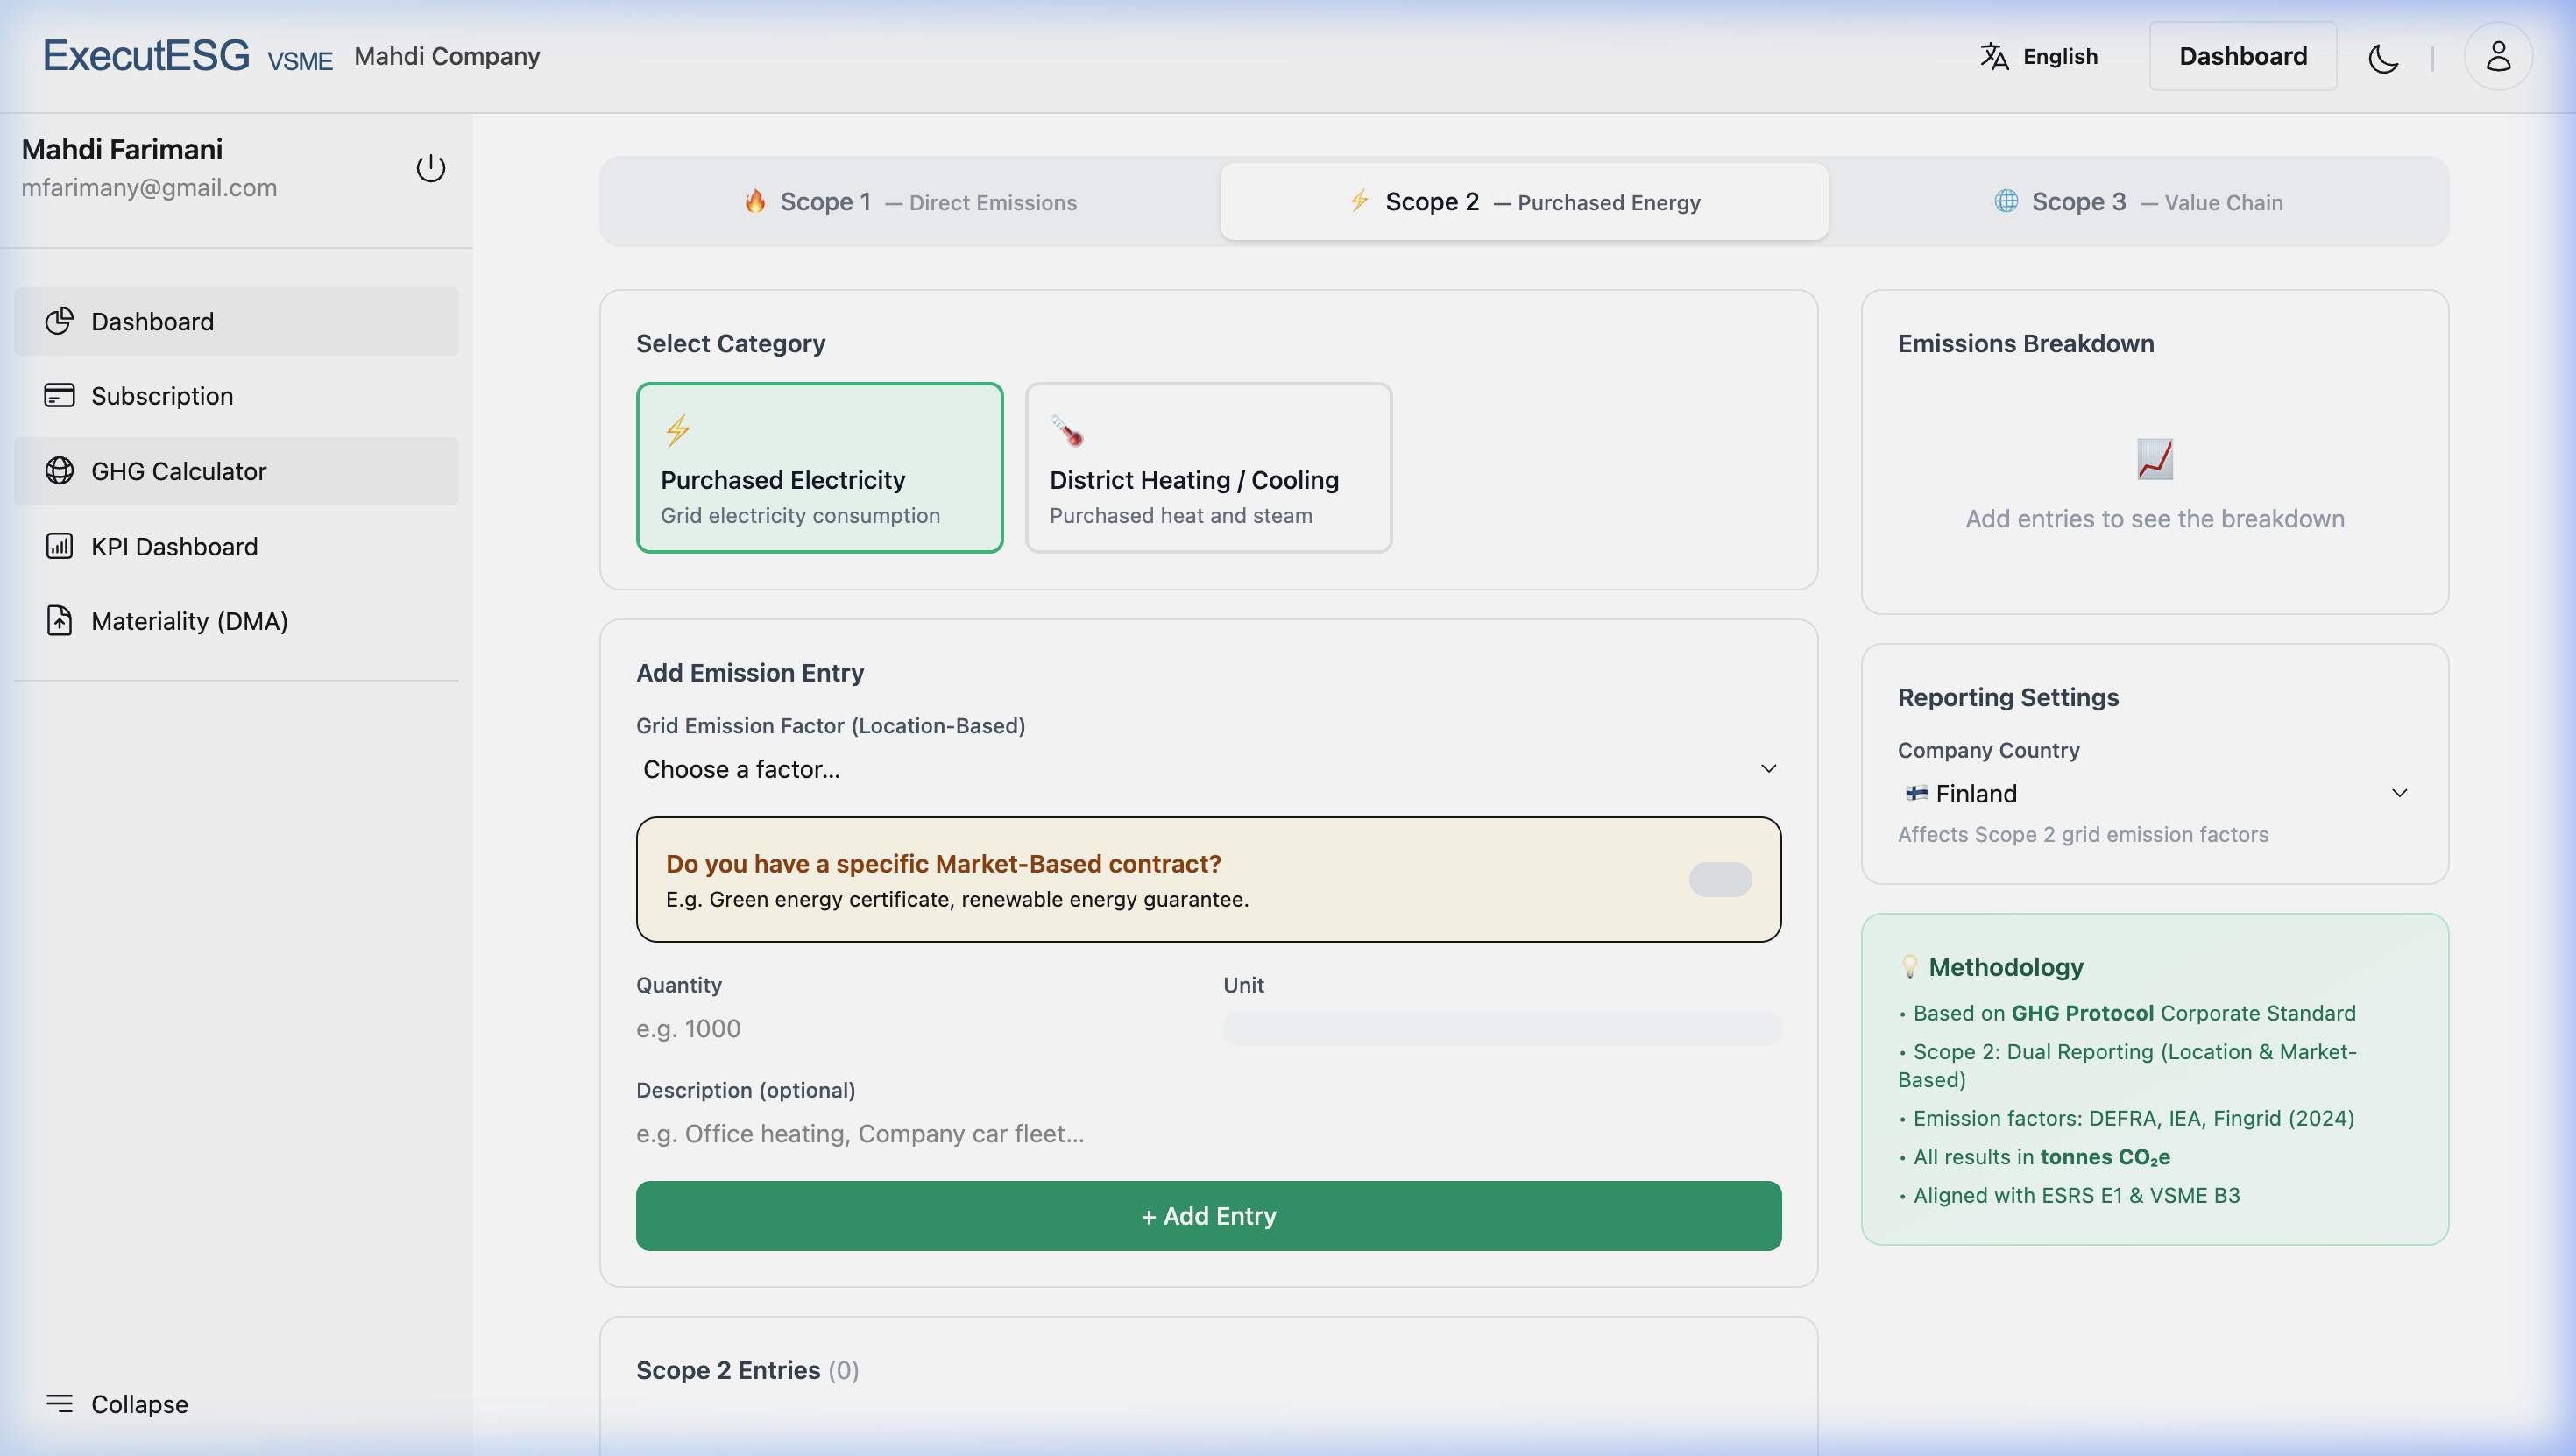Log out using the power icon

430,168
